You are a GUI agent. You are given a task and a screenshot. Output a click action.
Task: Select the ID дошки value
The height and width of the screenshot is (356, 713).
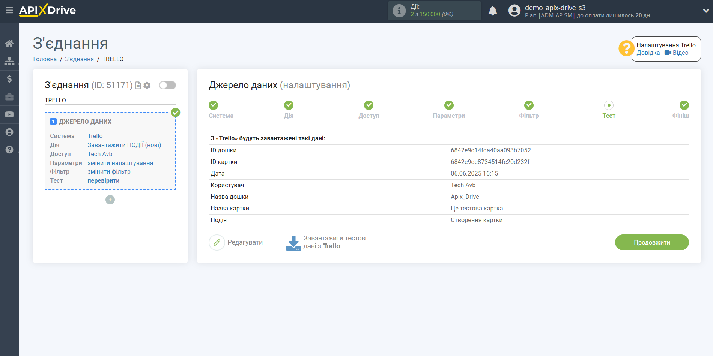point(491,150)
